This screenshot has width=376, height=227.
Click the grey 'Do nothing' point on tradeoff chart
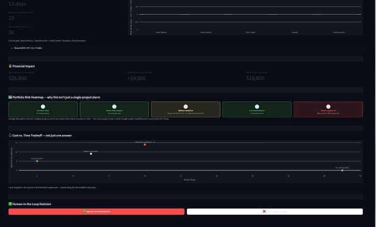342,170
